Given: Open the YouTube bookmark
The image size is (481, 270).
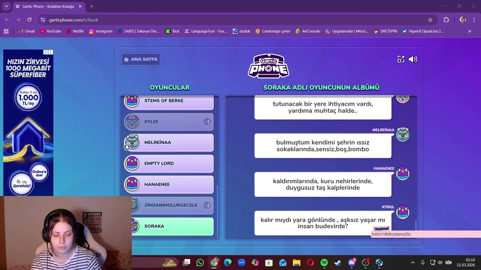Looking at the screenshot, I should coord(50,31).
